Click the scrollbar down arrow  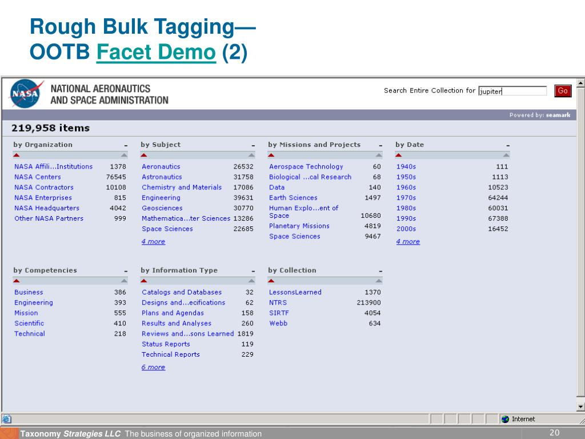point(580,406)
